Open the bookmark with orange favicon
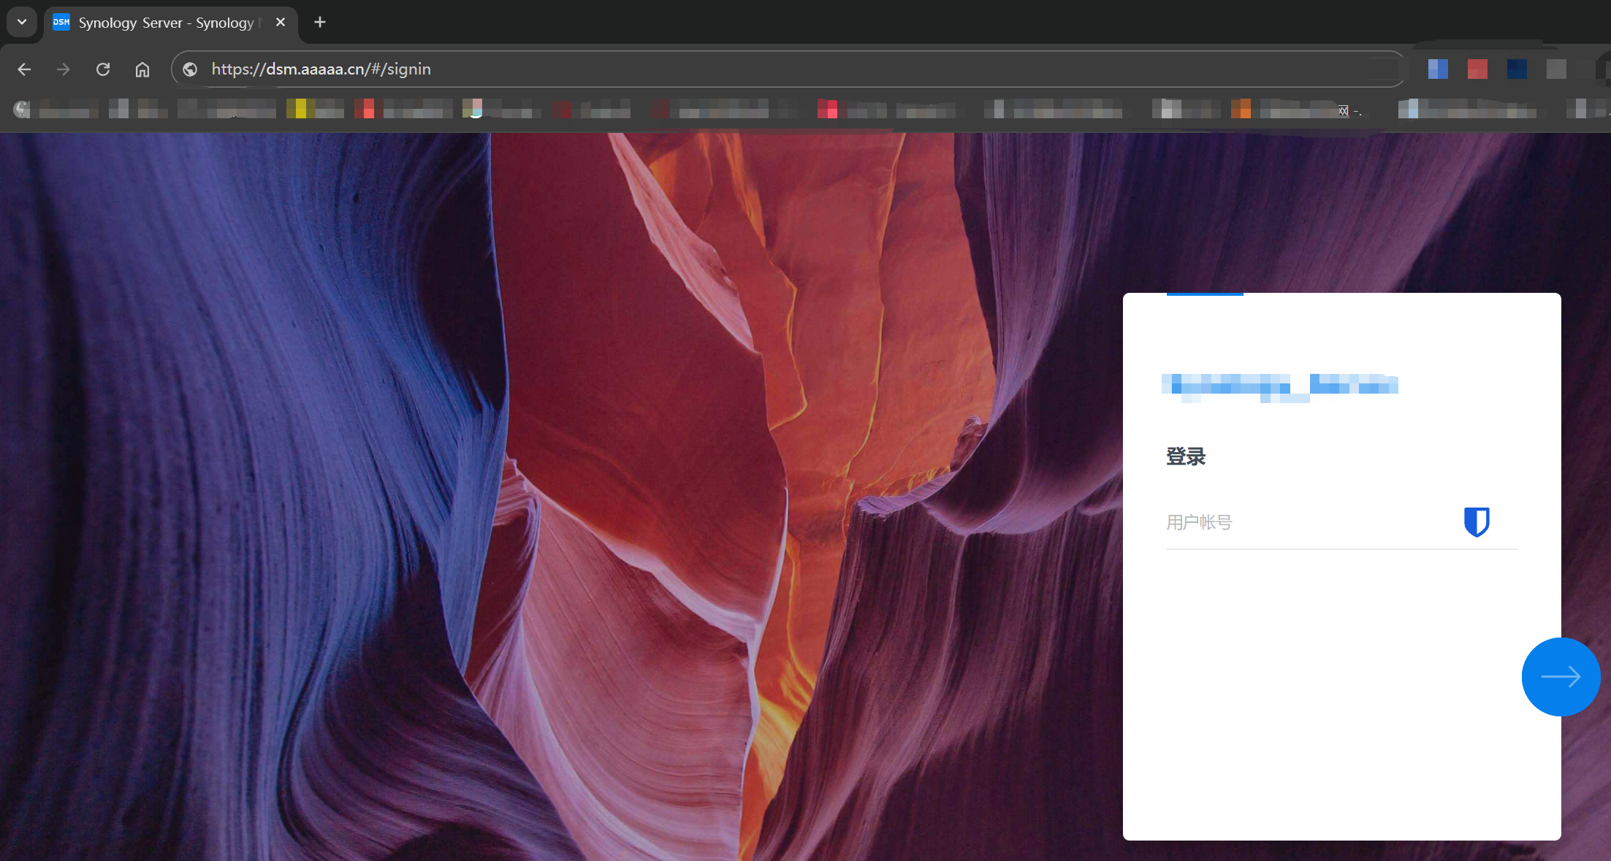1611x861 pixels. (1240, 110)
